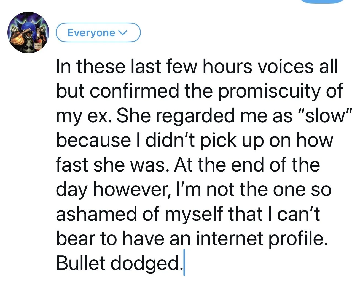Screen dimensions: 360x298
Task: Click the word "however," in the draft
Action: [x=133, y=189]
